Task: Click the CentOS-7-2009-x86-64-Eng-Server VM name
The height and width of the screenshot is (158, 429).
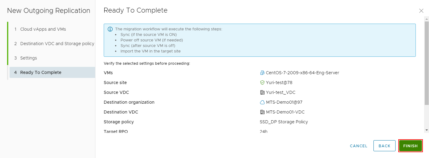Action: pyautogui.click(x=302, y=73)
